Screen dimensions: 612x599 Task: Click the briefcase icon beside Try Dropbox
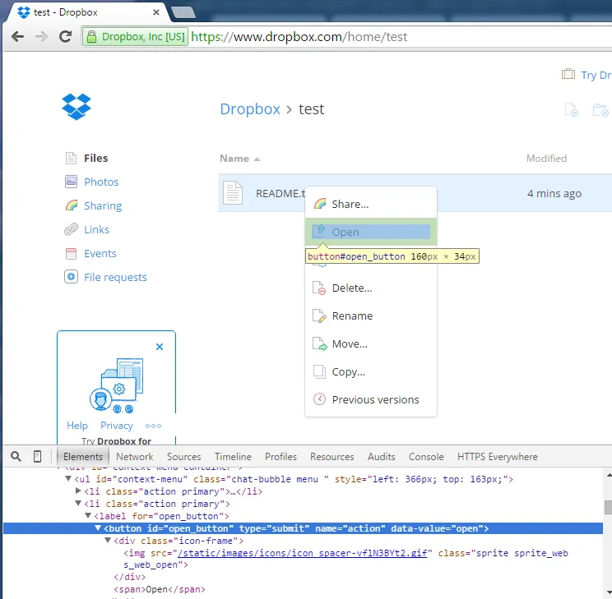tap(568, 74)
